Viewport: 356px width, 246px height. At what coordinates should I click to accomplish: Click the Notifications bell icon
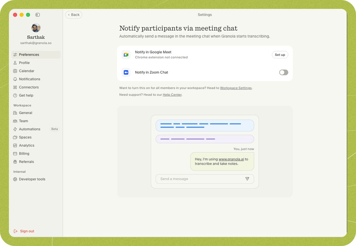coord(15,79)
